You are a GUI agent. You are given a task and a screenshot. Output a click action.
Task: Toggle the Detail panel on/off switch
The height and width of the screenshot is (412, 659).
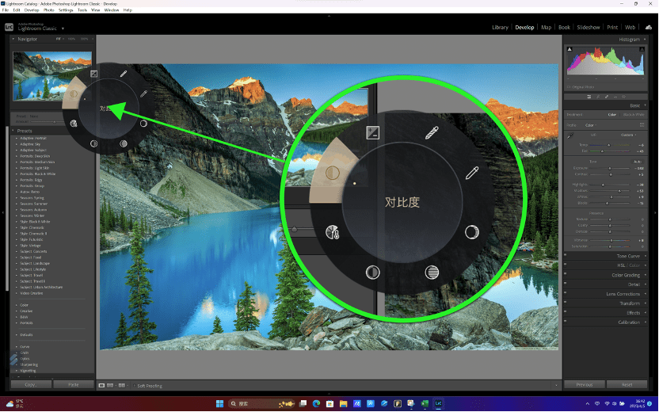tap(566, 284)
